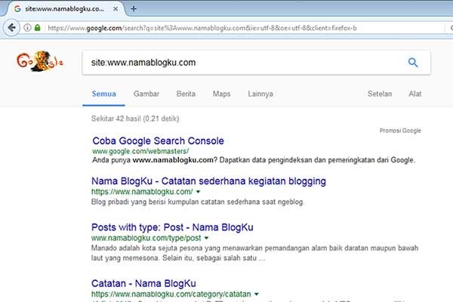Click the https://www.namablogku.com/ green URL
The height and width of the screenshot is (302, 453).
142,192
